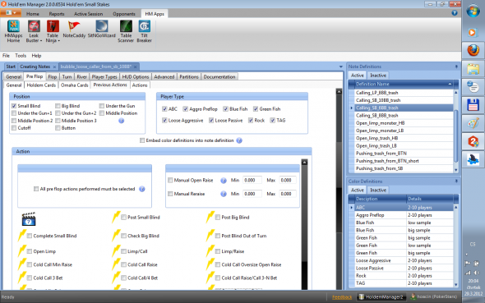Select Open_limp_monster_HB in definitions list
The image size is (485, 303).
pyautogui.click(x=404, y=123)
